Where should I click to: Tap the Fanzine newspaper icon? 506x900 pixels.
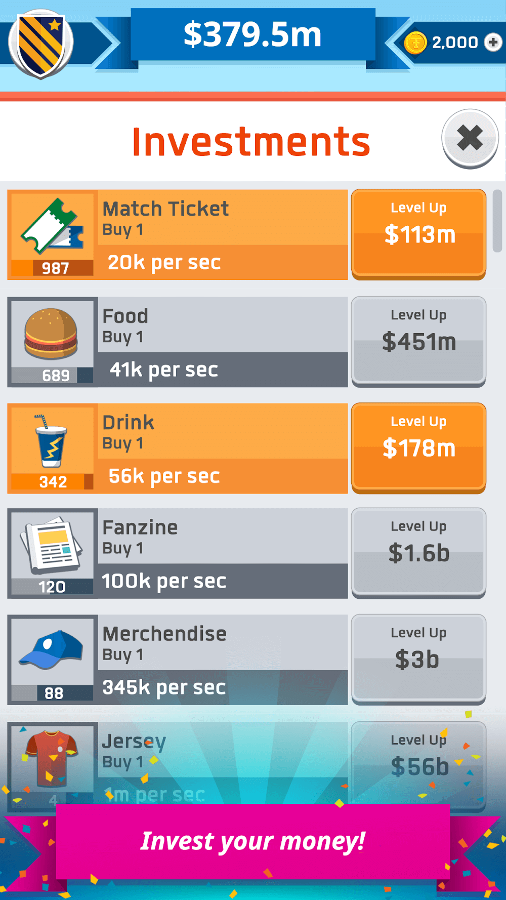click(52, 546)
